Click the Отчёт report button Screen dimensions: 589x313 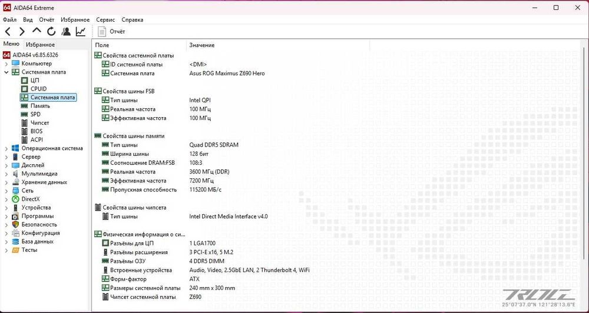tap(111, 32)
